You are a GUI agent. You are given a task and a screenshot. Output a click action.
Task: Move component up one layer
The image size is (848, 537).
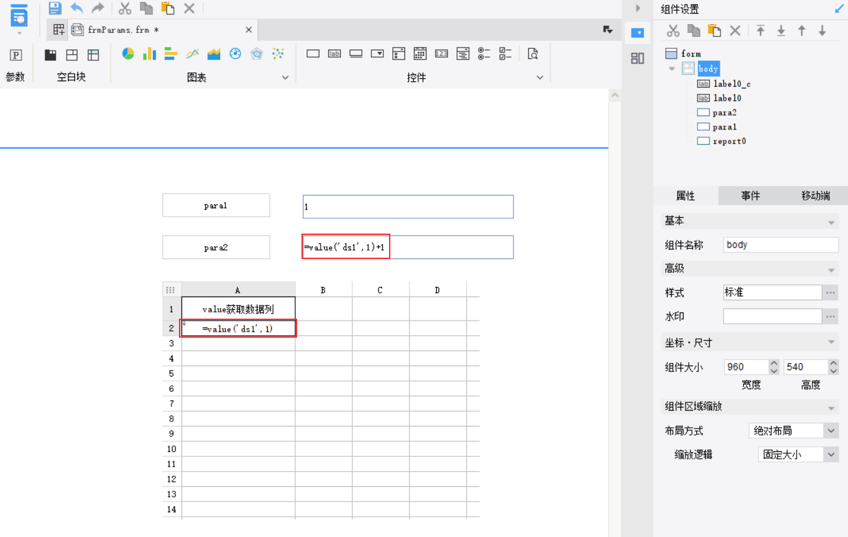pyautogui.click(x=802, y=30)
